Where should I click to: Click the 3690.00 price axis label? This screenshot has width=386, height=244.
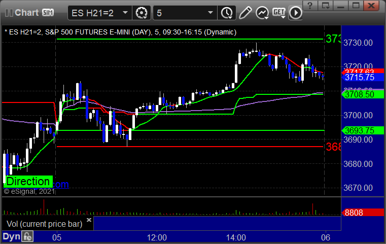click(358, 140)
